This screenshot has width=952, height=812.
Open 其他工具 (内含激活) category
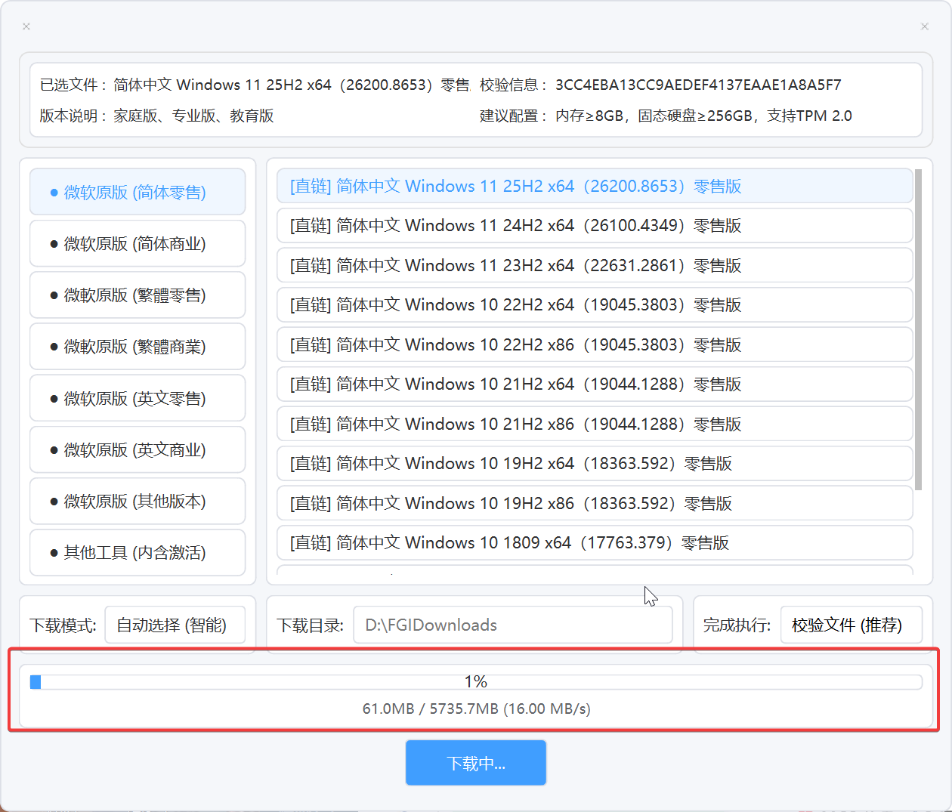pyautogui.click(x=138, y=552)
